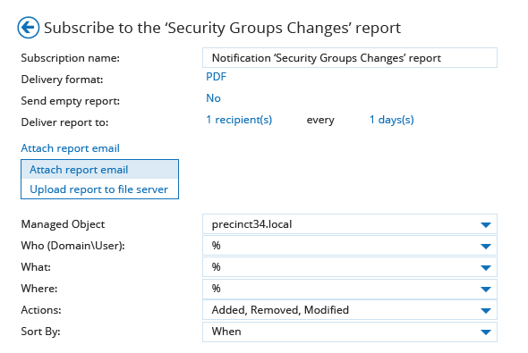Open the Where filter dropdown arrow
This screenshot has height=353, width=528.
tap(486, 290)
